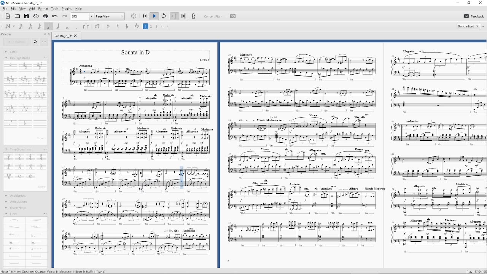Viewport: 487px width, 274px height.
Task: Close the Sonata_in_D tab
Action: point(75,36)
